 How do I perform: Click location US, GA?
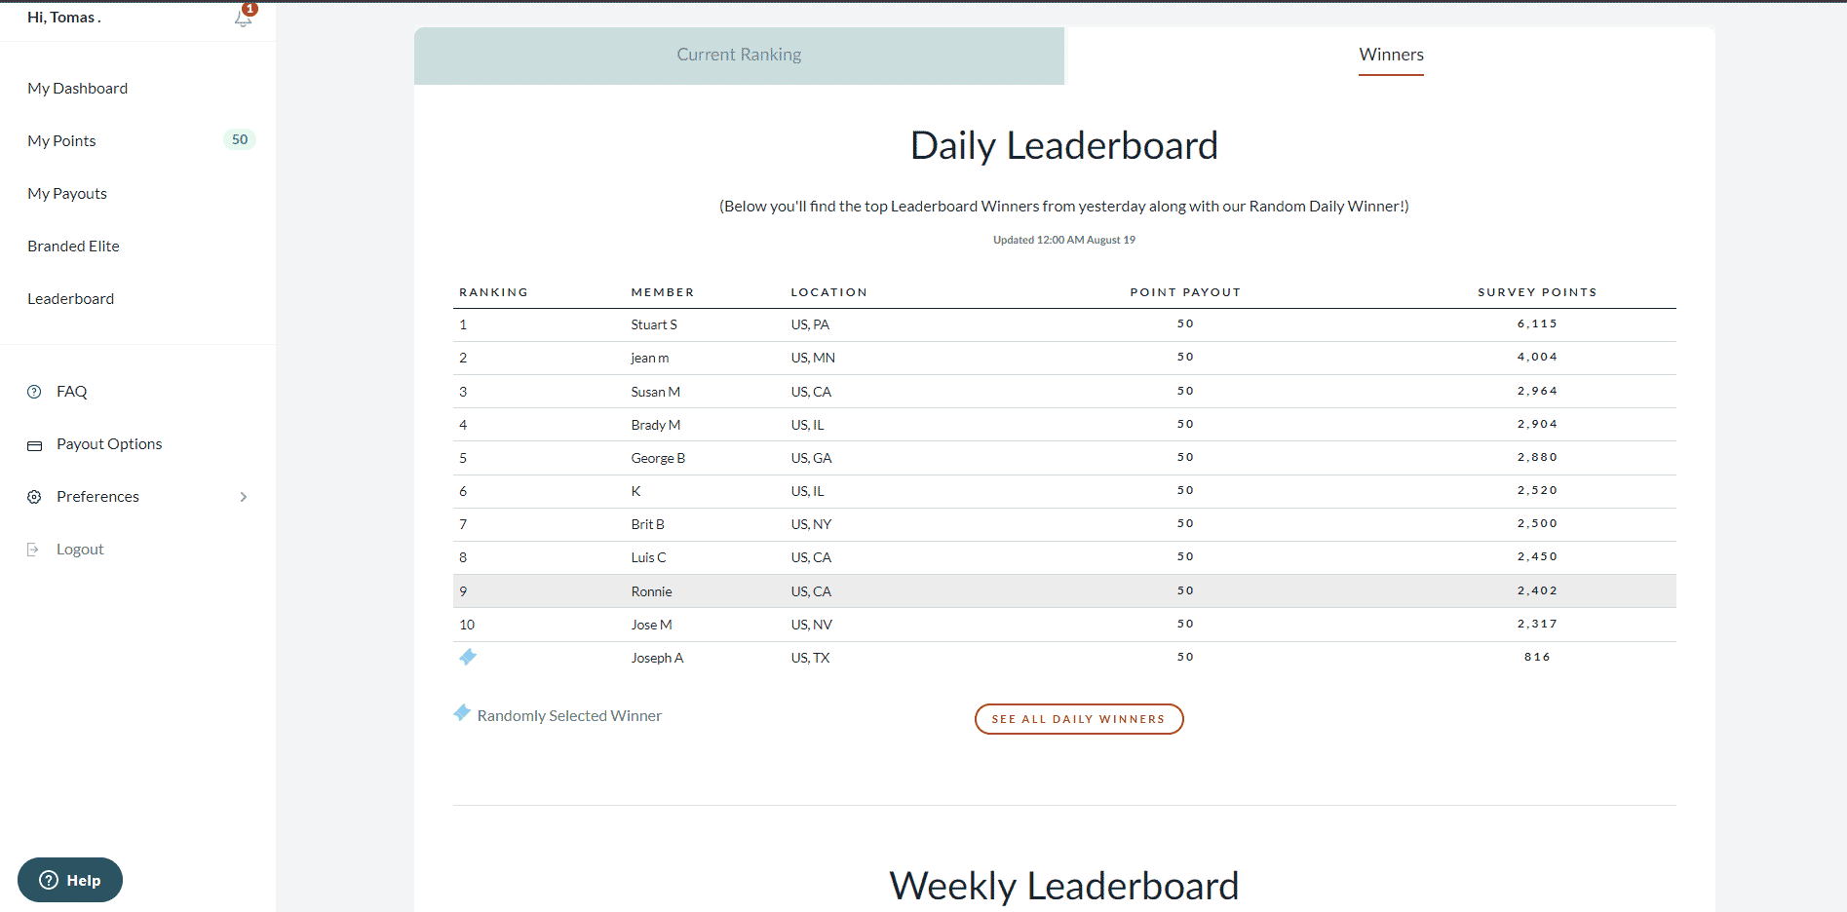coord(811,459)
